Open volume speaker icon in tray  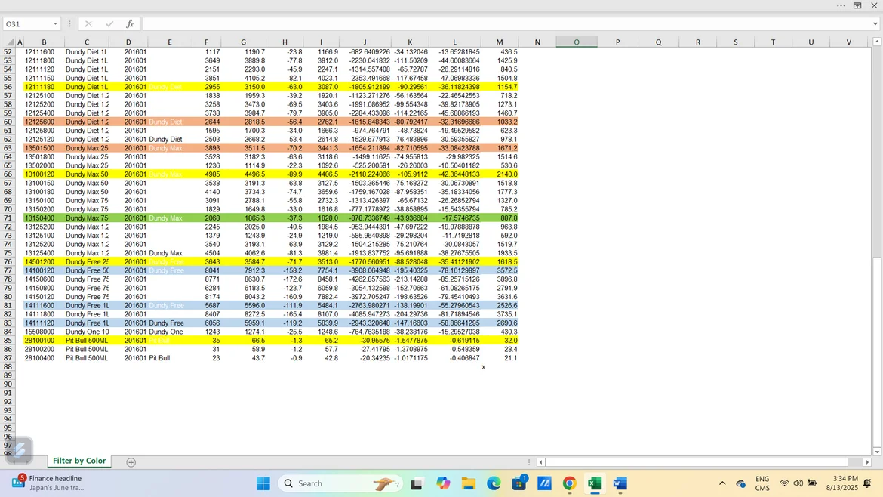[798, 483]
